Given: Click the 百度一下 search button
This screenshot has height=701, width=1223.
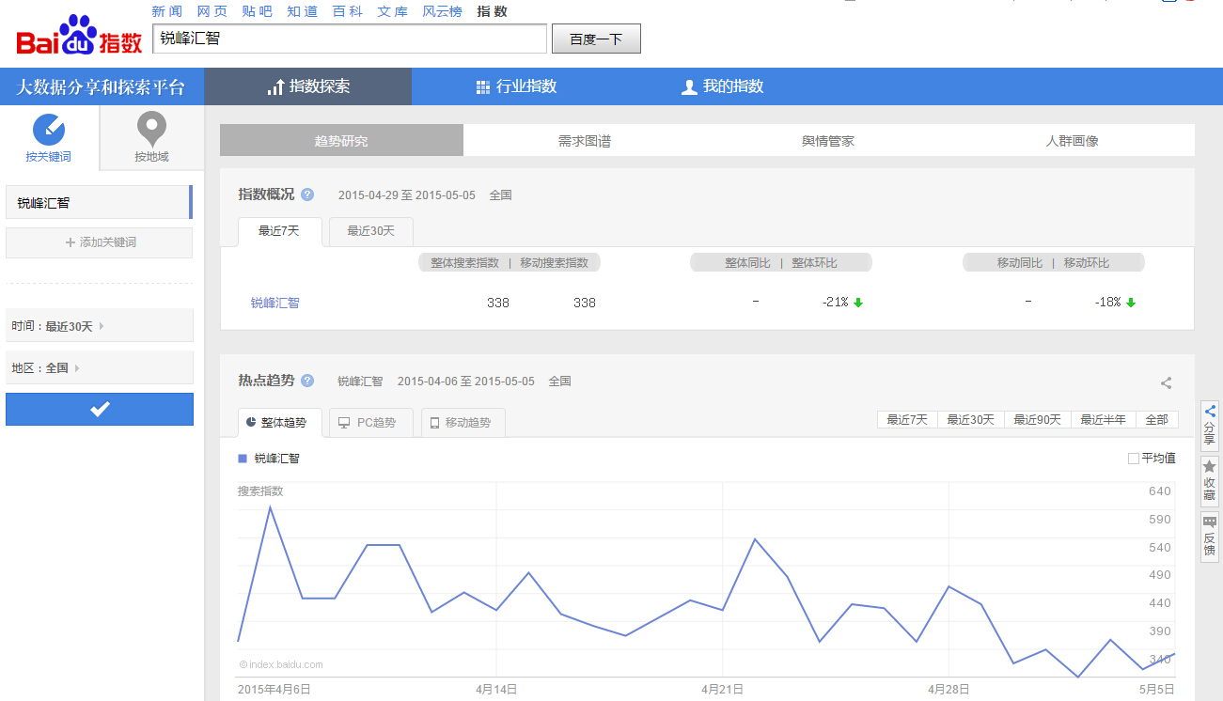Looking at the screenshot, I should (x=596, y=38).
